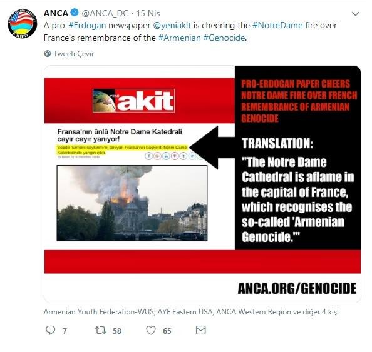372x352 pixels.
Task: Open the 15 Nis tweet timestamp
Action: (x=148, y=13)
